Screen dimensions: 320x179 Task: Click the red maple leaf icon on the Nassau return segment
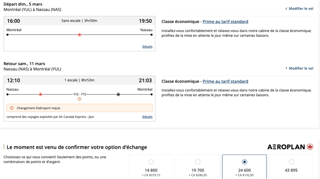[40, 94]
